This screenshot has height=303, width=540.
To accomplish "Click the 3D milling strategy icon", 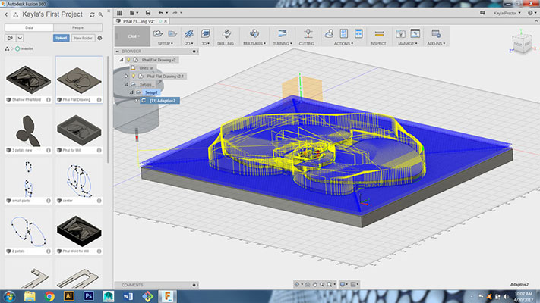I will tap(206, 33).
